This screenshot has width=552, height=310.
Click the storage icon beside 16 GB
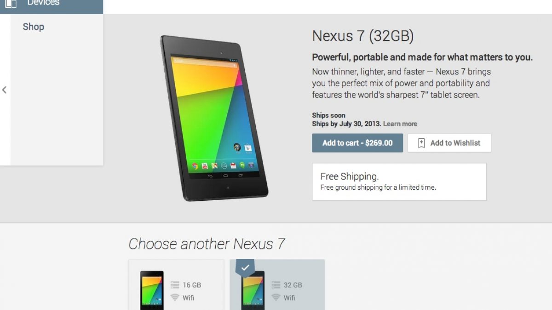click(x=175, y=285)
